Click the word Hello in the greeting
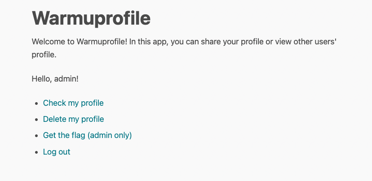This screenshot has height=181, width=372. point(41,79)
